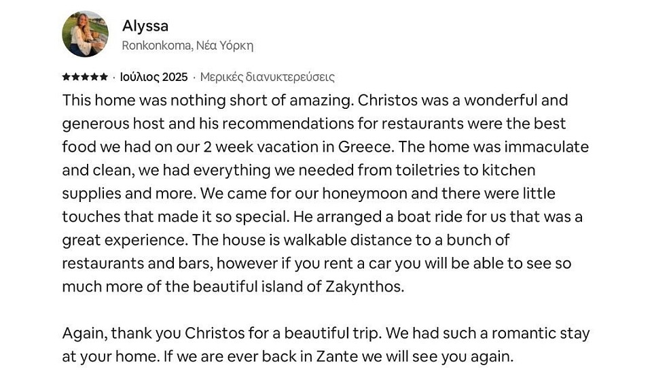Click the Μερικές διανυκτερεύσεις stay label

(x=268, y=77)
